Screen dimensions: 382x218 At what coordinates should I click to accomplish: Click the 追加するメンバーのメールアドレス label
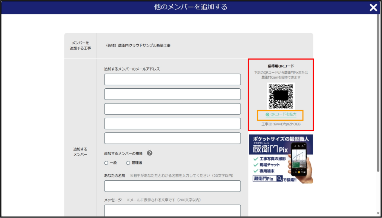coord(132,69)
